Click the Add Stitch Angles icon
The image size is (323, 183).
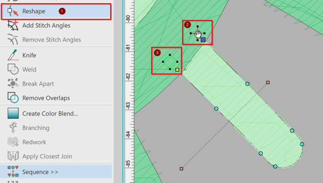(13, 25)
